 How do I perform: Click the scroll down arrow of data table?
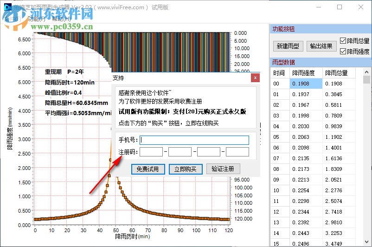(366, 242)
